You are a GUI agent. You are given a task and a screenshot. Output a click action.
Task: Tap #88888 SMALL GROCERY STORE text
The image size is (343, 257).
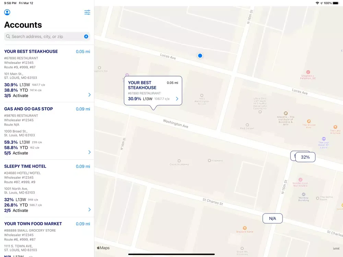(x=30, y=231)
